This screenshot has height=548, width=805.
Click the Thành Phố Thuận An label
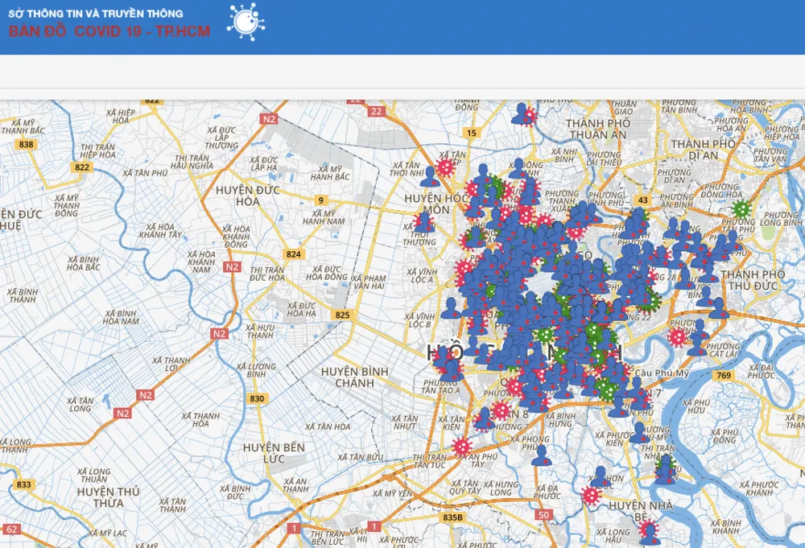pyautogui.click(x=597, y=129)
